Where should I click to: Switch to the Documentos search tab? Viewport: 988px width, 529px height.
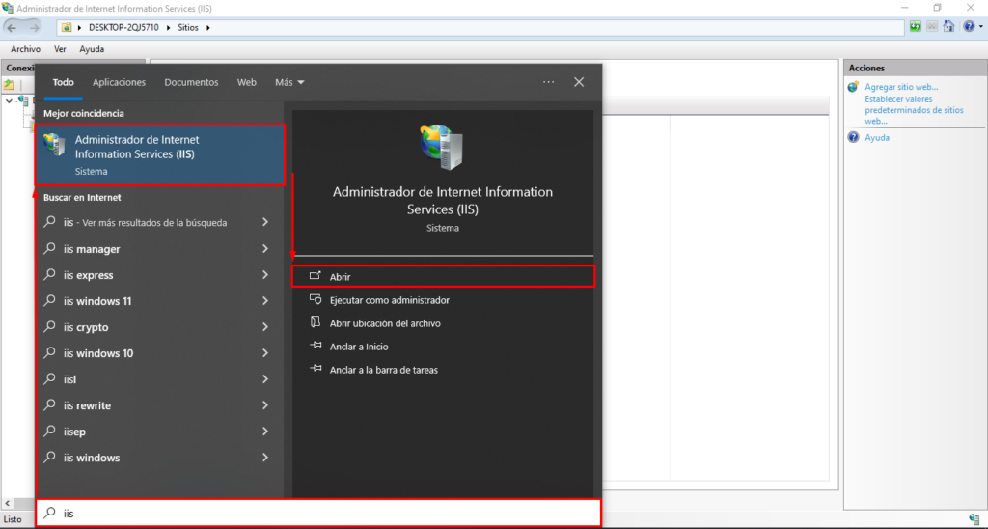(192, 83)
